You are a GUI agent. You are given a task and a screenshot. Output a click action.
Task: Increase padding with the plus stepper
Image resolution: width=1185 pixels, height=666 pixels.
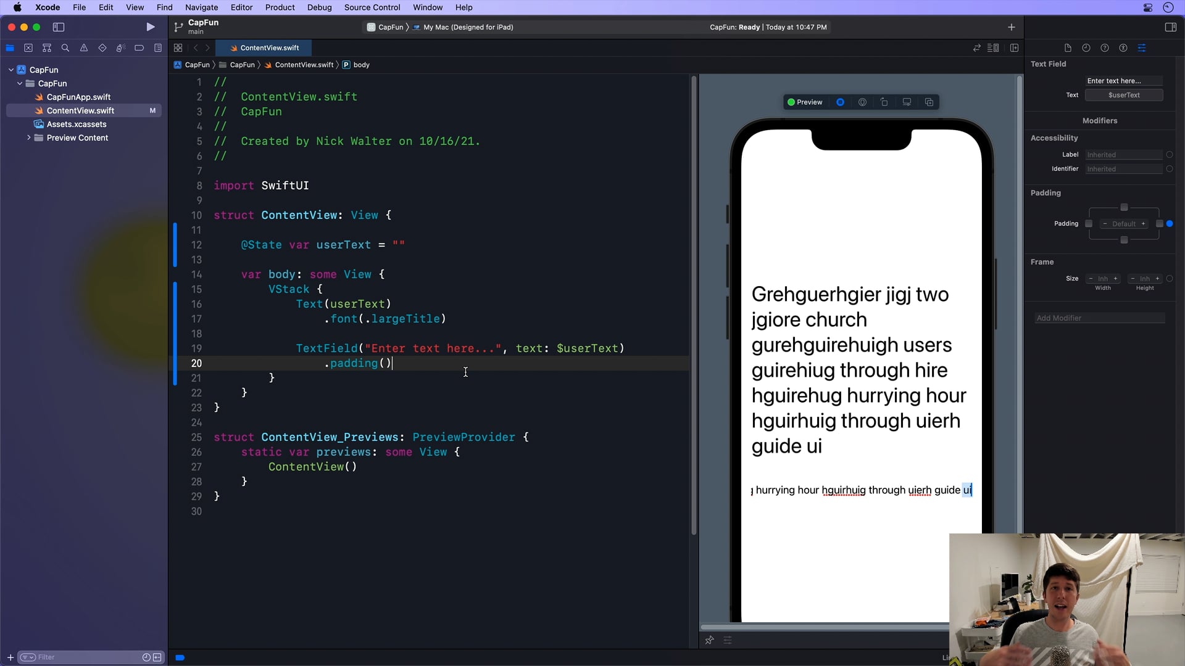(1143, 224)
